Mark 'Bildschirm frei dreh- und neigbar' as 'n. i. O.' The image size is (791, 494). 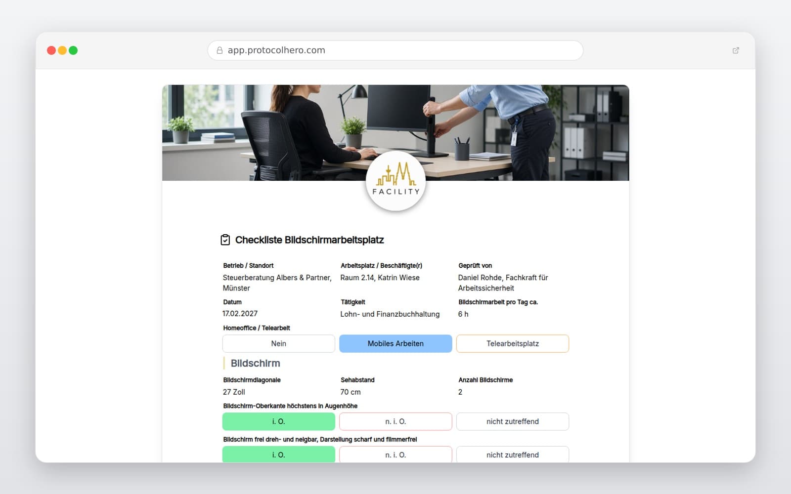pos(395,454)
